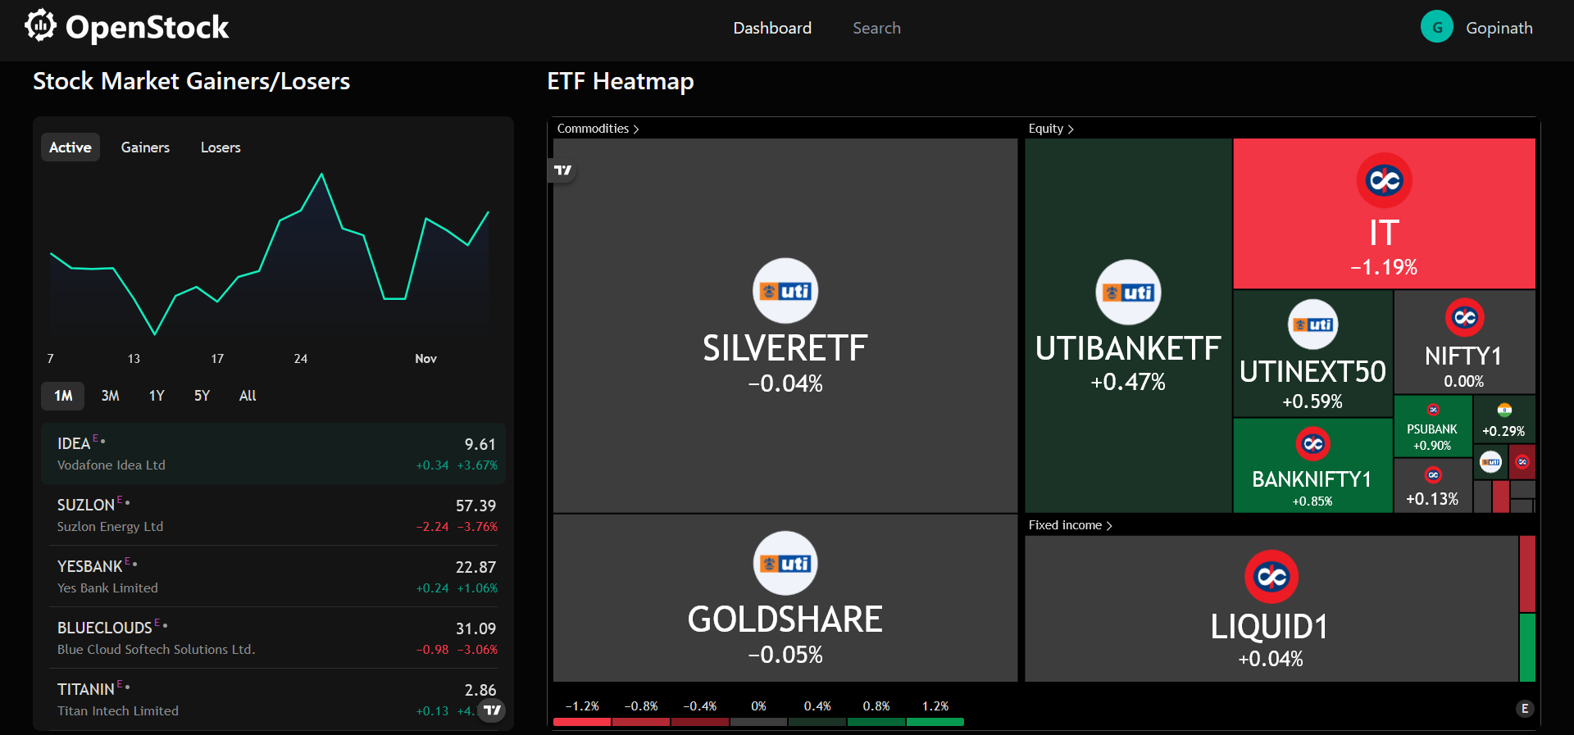Click the Kotak logo on the NIFTY1 tile
Screen dimensions: 1574x735
pyautogui.click(x=1464, y=317)
